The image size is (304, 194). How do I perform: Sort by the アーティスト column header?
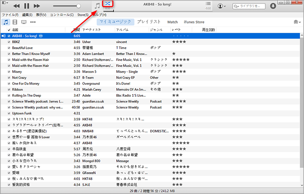pyautogui.click(x=92, y=30)
